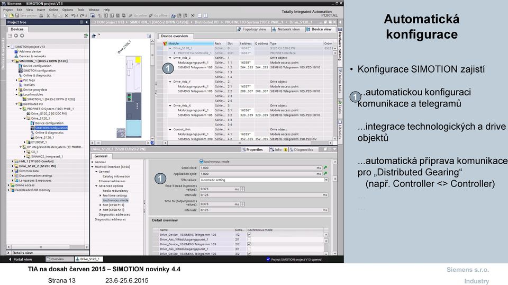Click the Print icon in toolbar

41,15
